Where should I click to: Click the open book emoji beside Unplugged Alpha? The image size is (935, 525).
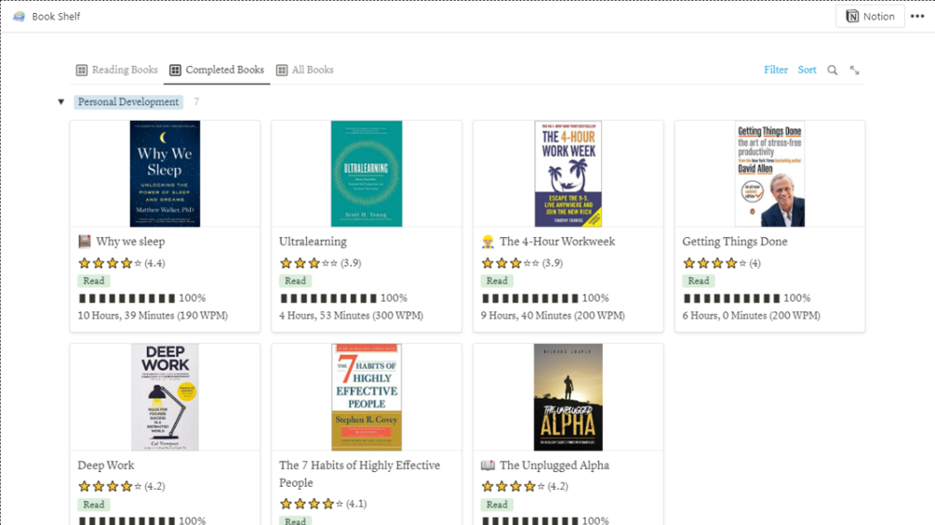pos(488,466)
